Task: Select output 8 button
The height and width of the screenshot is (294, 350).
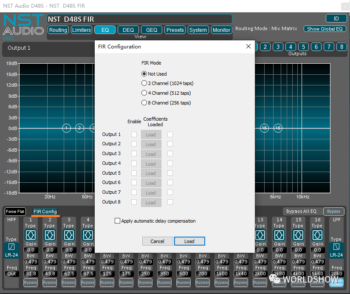Action: click(x=342, y=47)
